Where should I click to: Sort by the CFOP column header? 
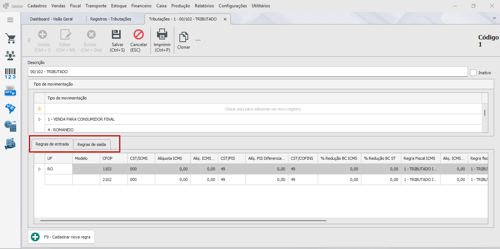[x=114, y=158]
